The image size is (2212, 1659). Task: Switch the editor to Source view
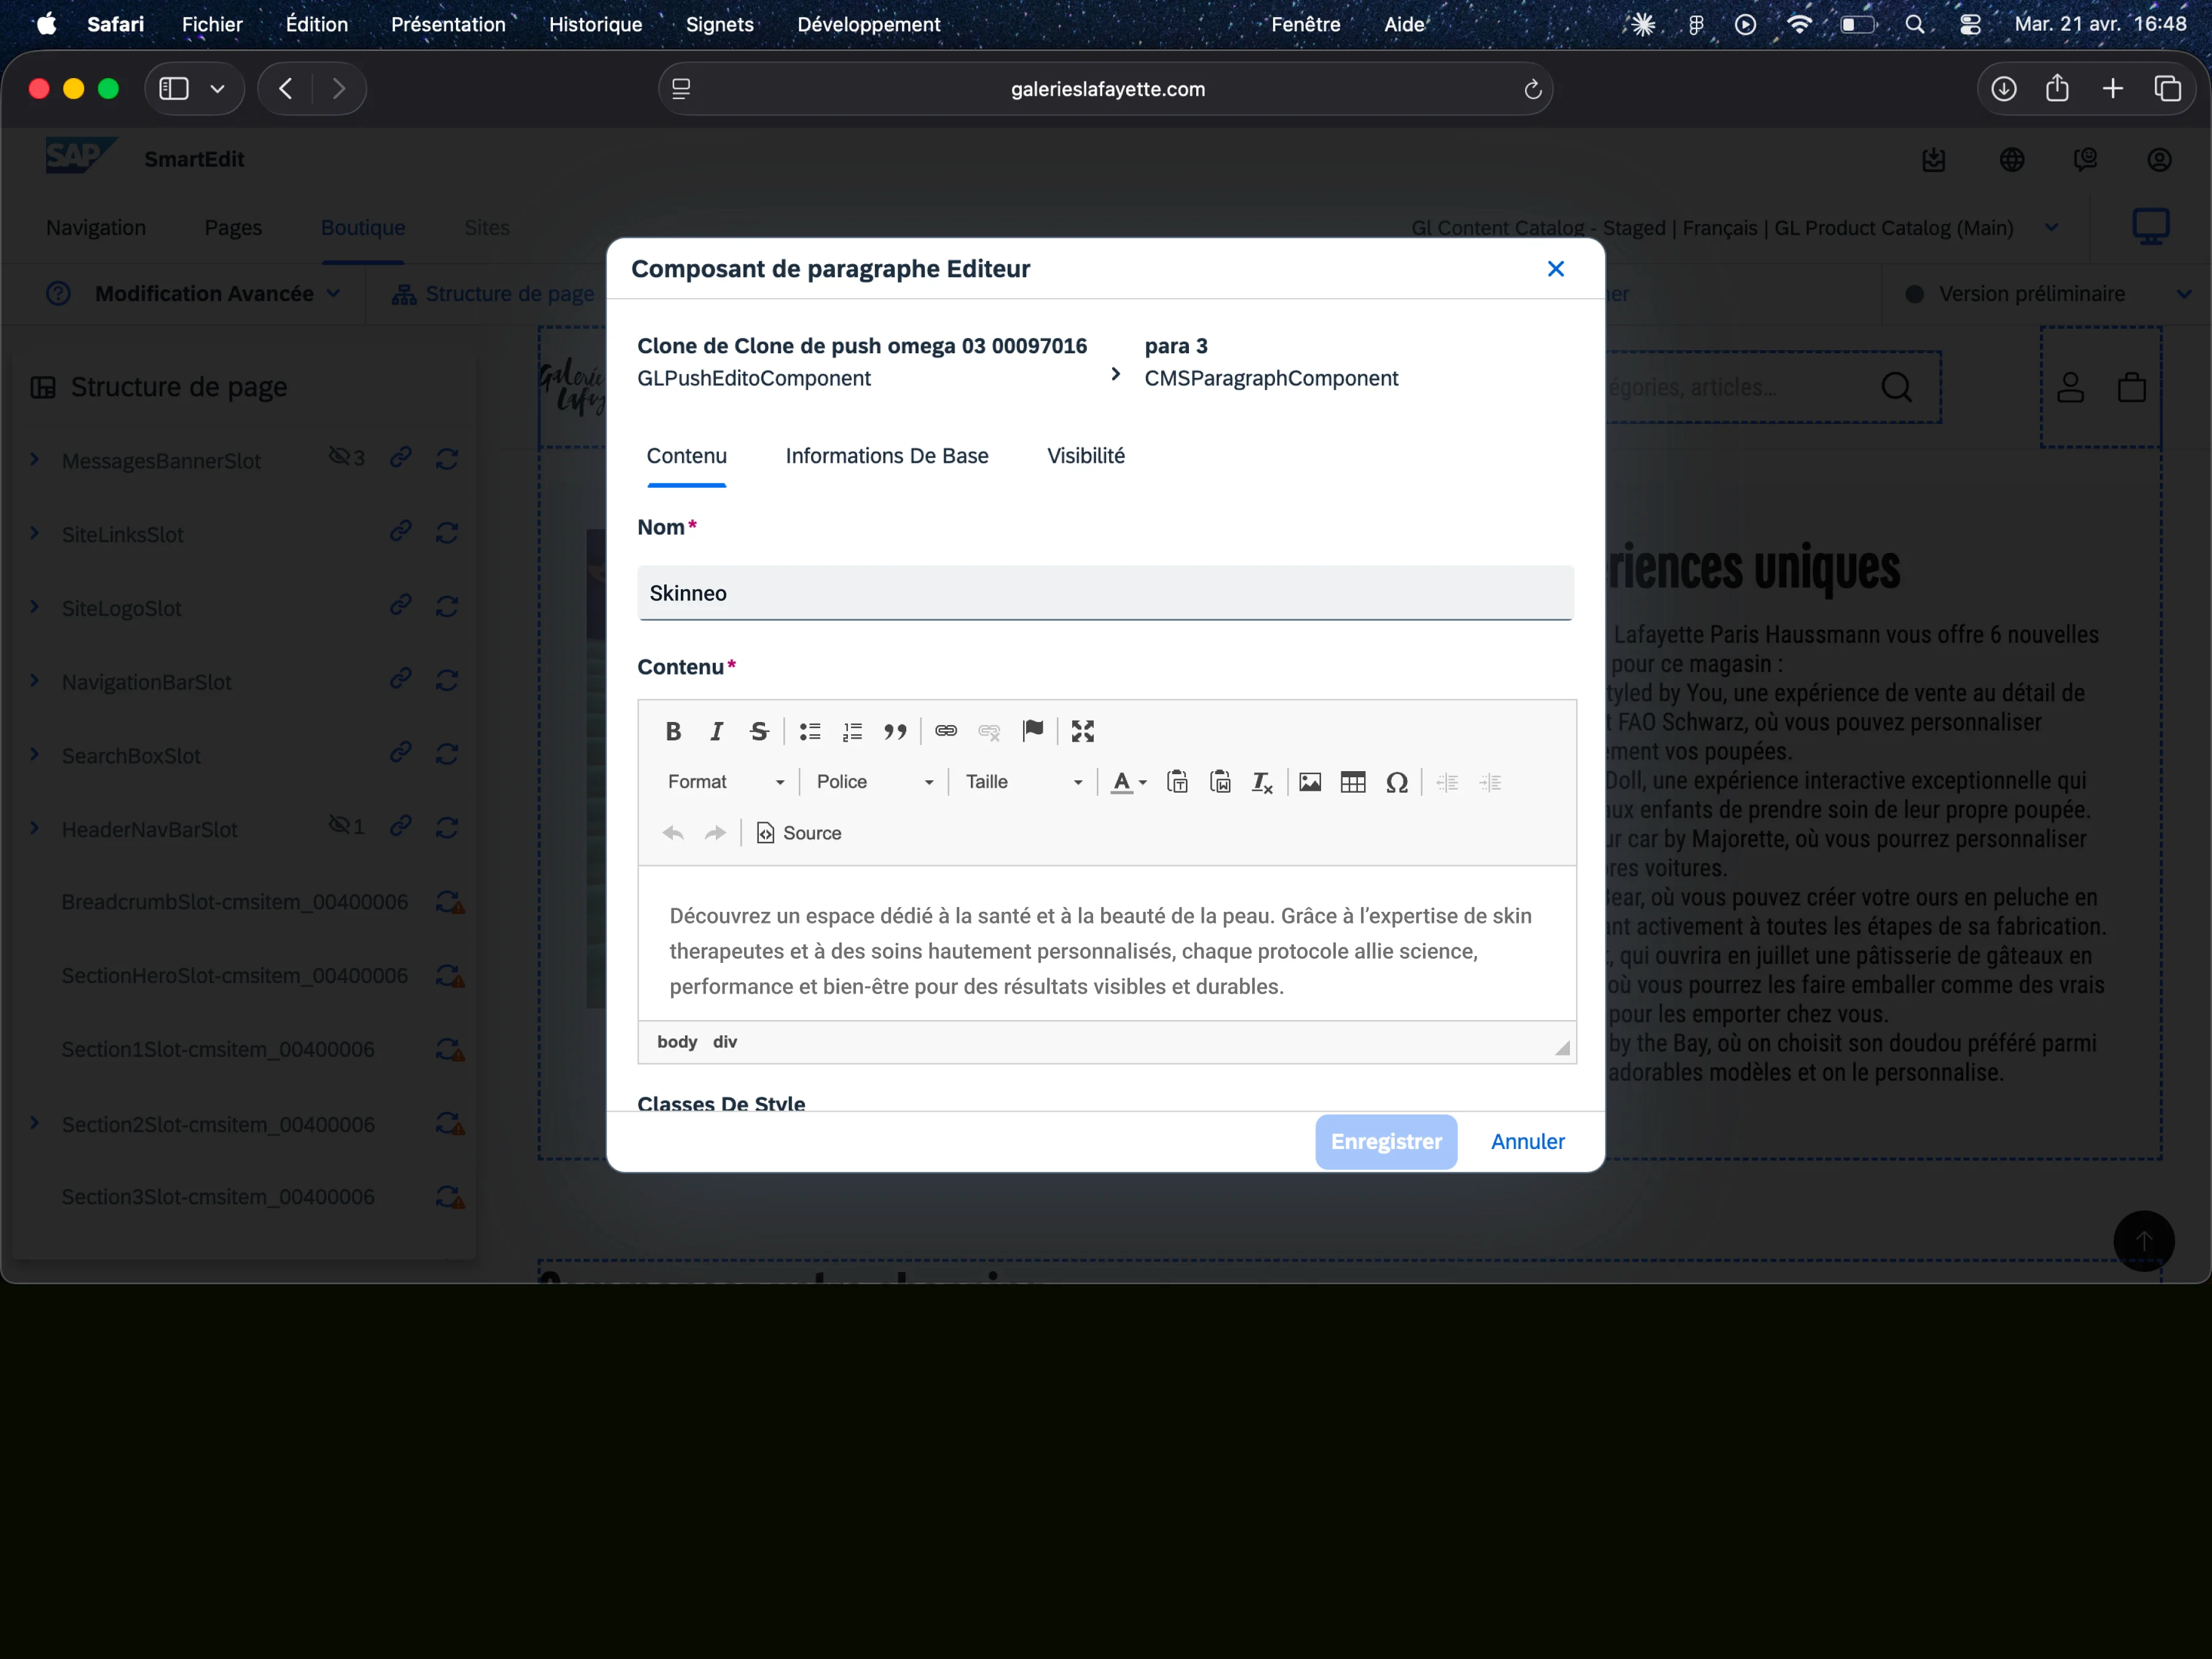pos(799,834)
